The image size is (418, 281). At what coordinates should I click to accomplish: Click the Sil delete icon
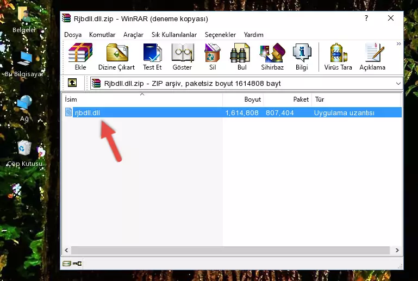[x=213, y=57]
